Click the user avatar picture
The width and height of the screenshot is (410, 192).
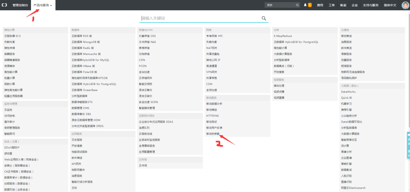tap(405, 5)
